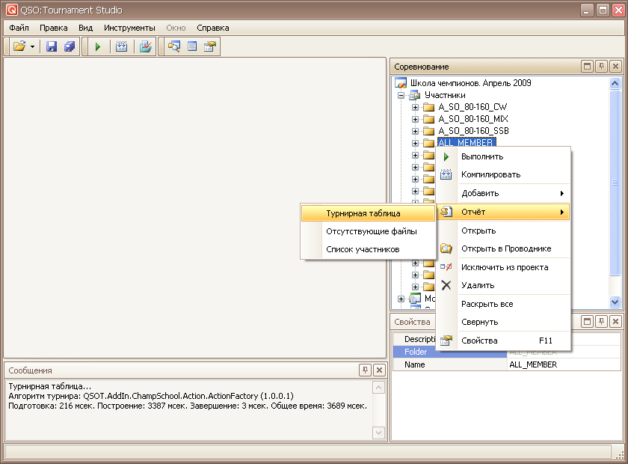
Task: Toggle pin on Свойства panel
Action: (601, 321)
